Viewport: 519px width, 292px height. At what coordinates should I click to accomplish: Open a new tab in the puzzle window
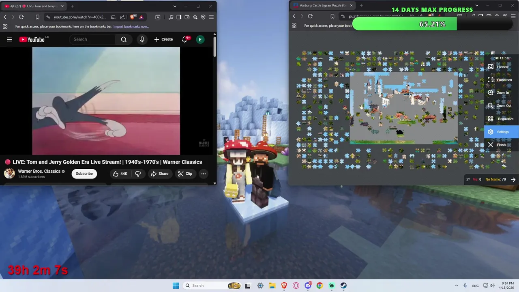click(x=361, y=5)
